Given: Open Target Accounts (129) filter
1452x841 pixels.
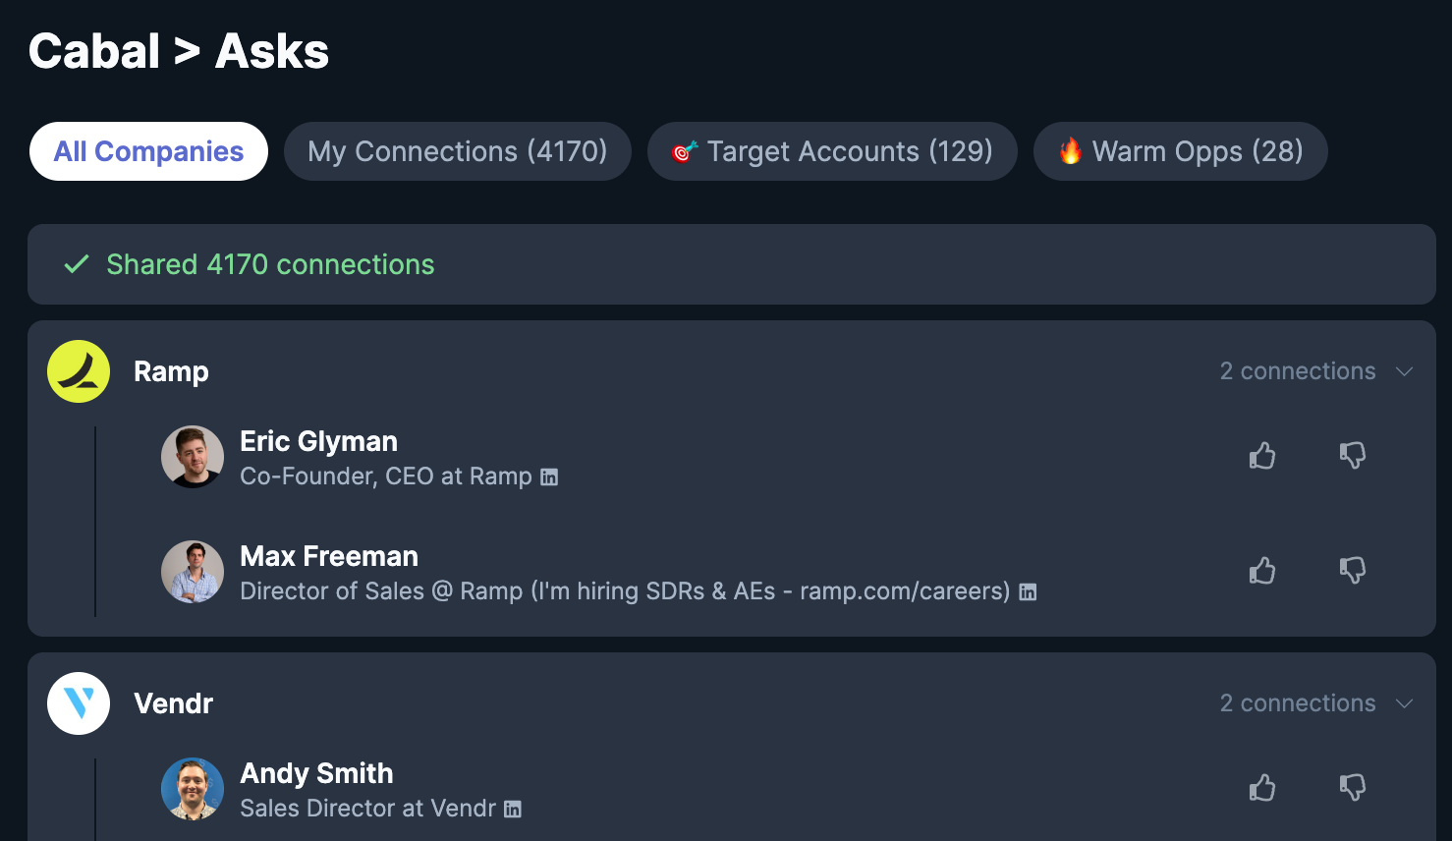Looking at the screenshot, I should (832, 151).
